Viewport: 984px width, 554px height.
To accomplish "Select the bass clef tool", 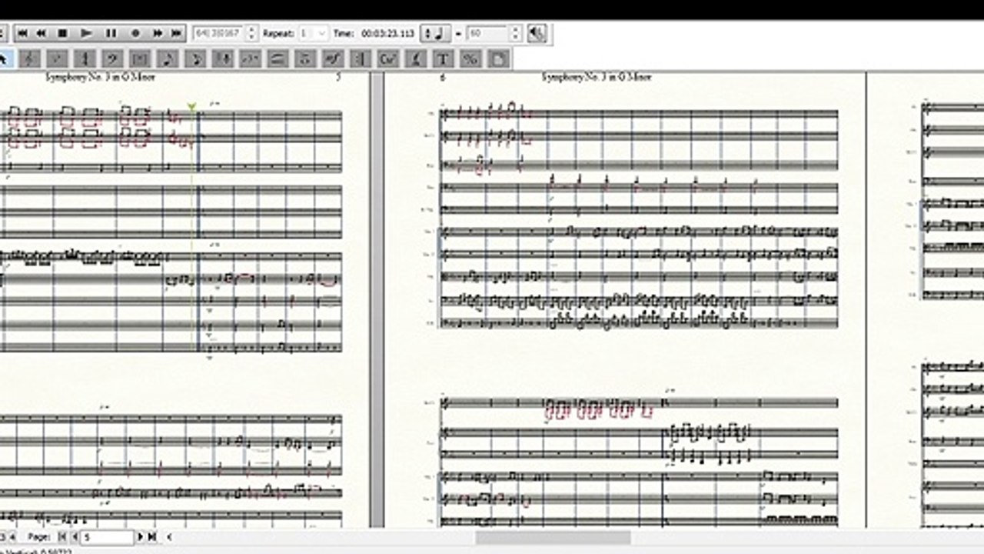I will [x=113, y=58].
